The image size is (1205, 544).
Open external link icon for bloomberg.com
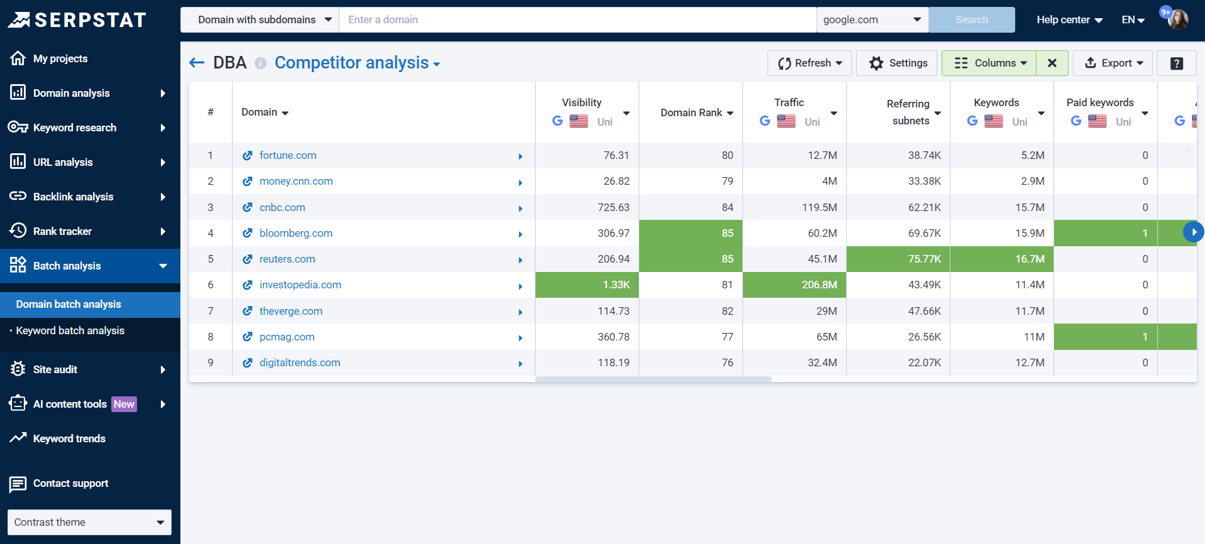pos(248,234)
